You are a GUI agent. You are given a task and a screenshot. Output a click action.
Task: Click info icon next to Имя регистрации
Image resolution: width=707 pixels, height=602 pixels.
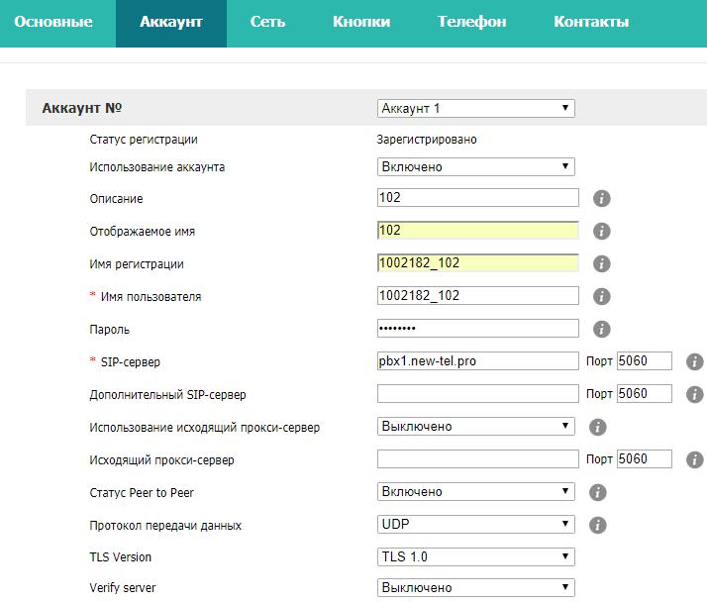(x=601, y=264)
